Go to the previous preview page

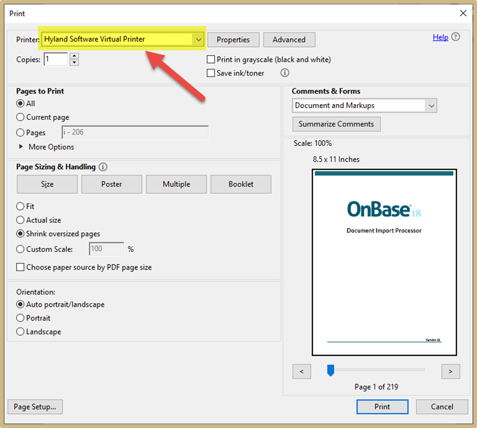coord(302,371)
